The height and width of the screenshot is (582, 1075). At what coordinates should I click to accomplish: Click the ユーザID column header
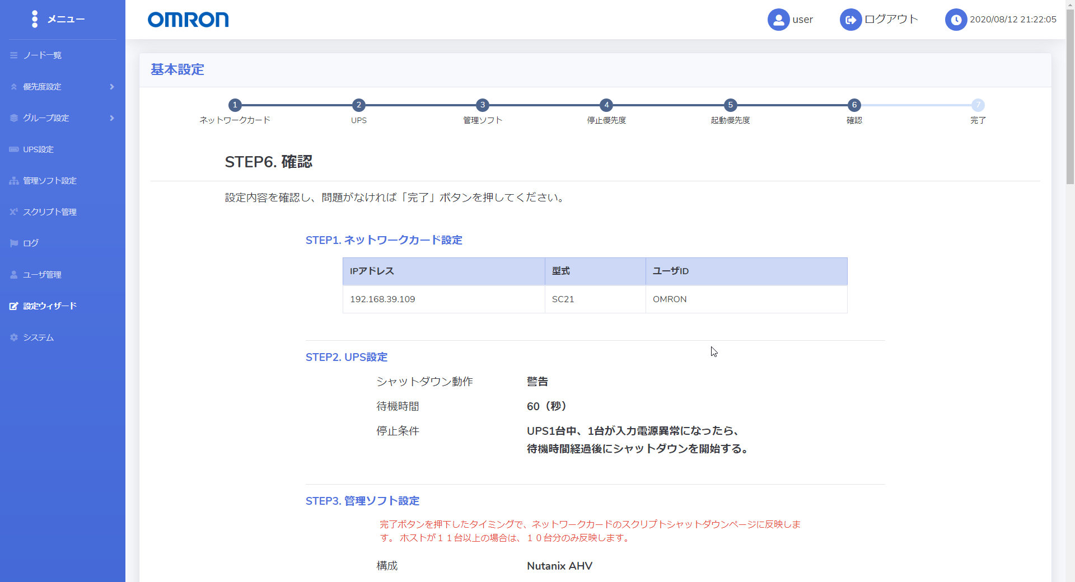click(746, 271)
